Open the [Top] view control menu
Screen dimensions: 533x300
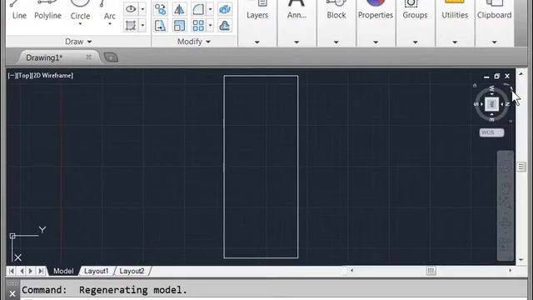[24, 76]
